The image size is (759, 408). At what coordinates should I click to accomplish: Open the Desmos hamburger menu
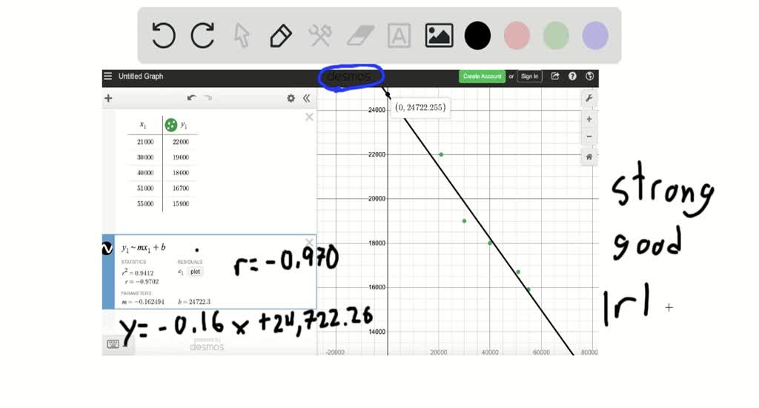click(x=108, y=76)
